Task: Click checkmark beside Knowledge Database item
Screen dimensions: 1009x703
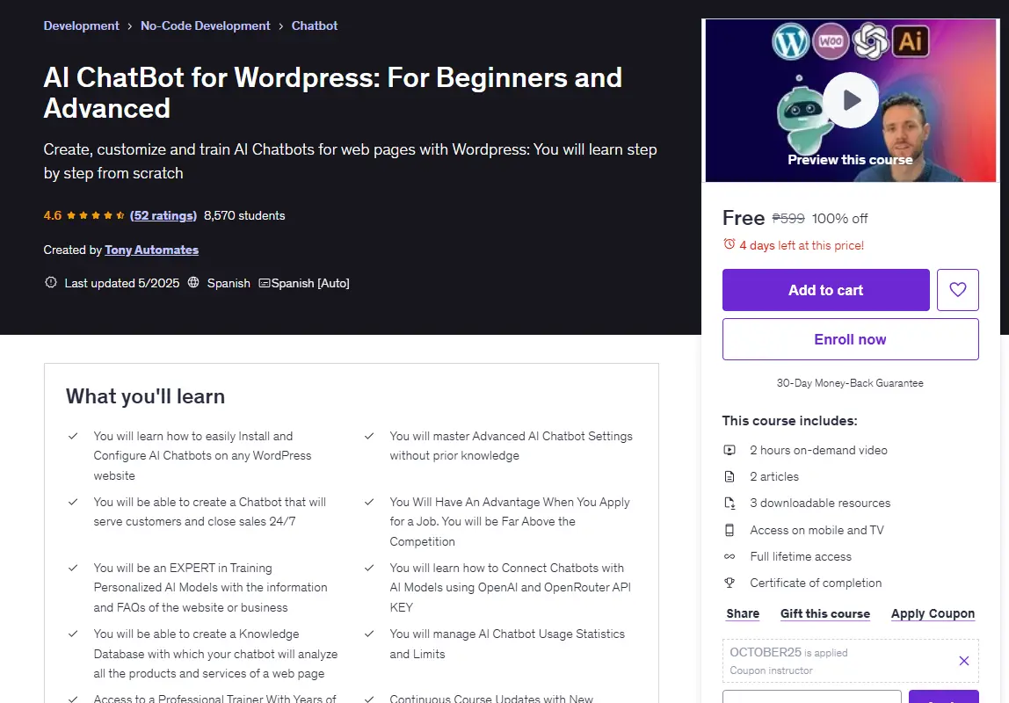Action: click(x=73, y=634)
